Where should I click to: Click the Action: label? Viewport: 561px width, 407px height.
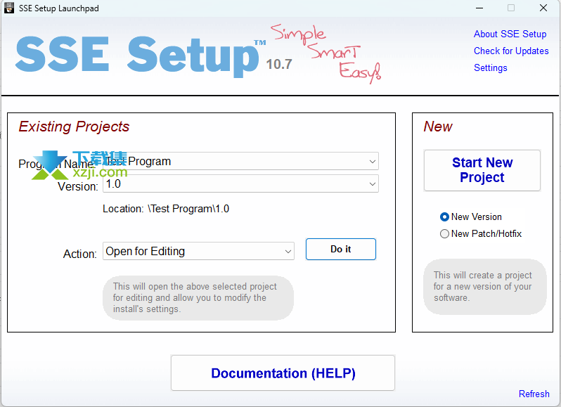pos(79,254)
